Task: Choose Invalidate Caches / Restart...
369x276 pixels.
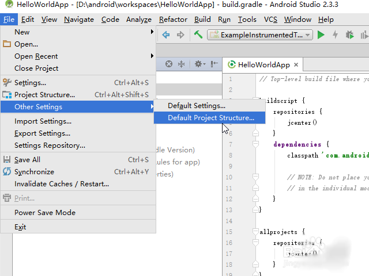Action: 78,184
